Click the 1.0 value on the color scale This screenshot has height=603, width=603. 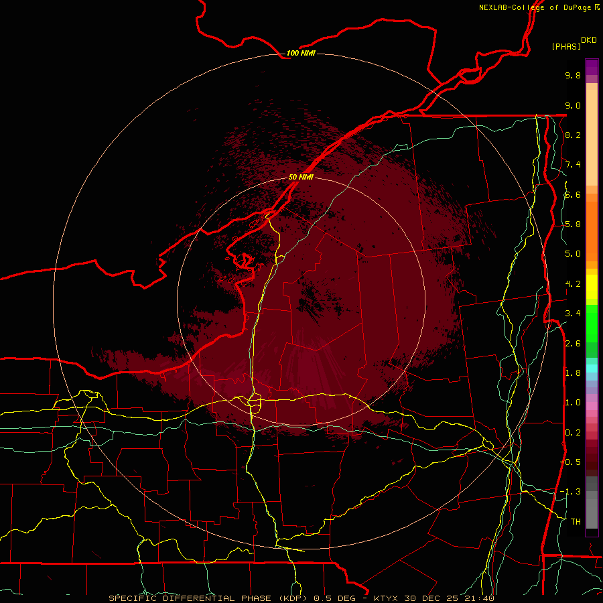pyautogui.click(x=573, y=403)
